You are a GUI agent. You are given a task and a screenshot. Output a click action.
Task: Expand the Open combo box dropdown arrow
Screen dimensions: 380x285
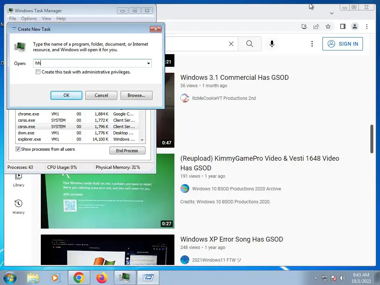pyautogui.click(x=148, y=63)
